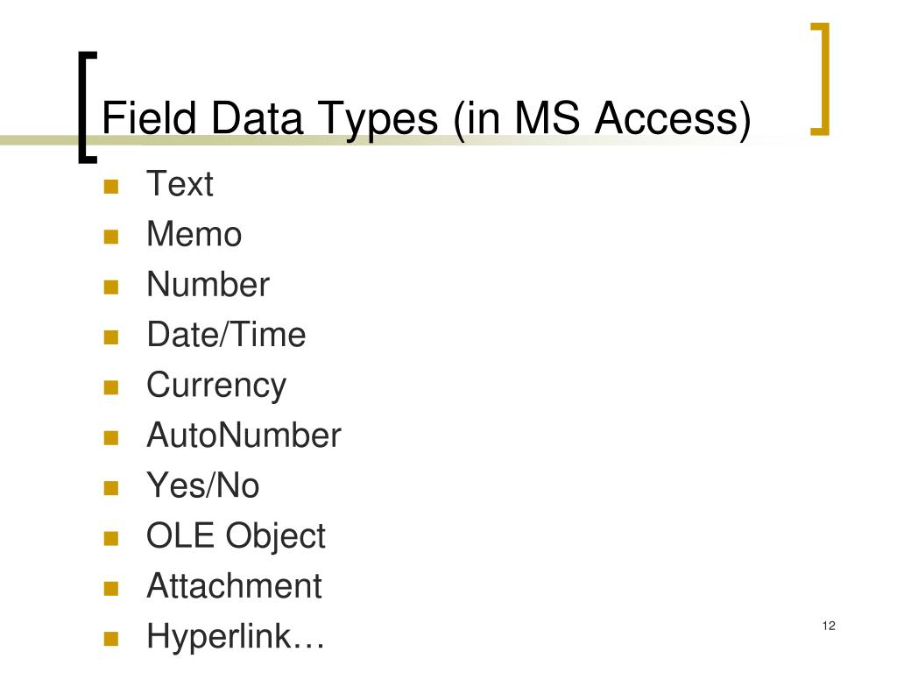Screen dimensions: 897x673
Task: Click the gold bullet square beside Text
Action: [x=111, y=187]
